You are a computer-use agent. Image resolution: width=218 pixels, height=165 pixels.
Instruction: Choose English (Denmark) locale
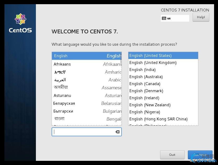pos(163,91)
